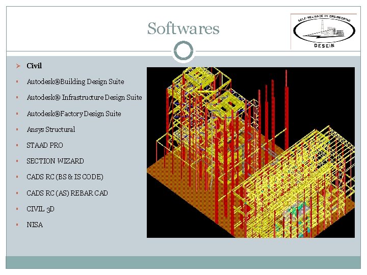This screenshot has height=275, width=367.
Task: Select the Ansys Structural bullet
Action: [51, 129]
